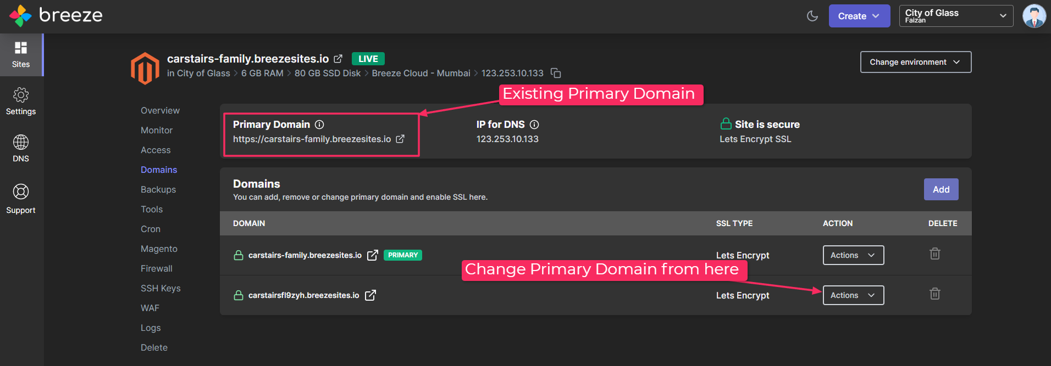Click the Breeze logo
1051x366 pixels.
pos(56,15)
